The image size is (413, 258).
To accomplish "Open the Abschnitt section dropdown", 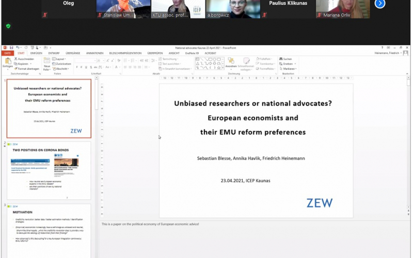I will pos(61,69).
